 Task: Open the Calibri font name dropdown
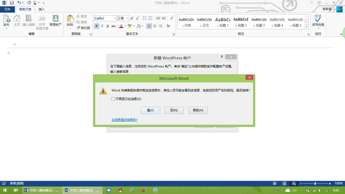click(x=115, y=18)
